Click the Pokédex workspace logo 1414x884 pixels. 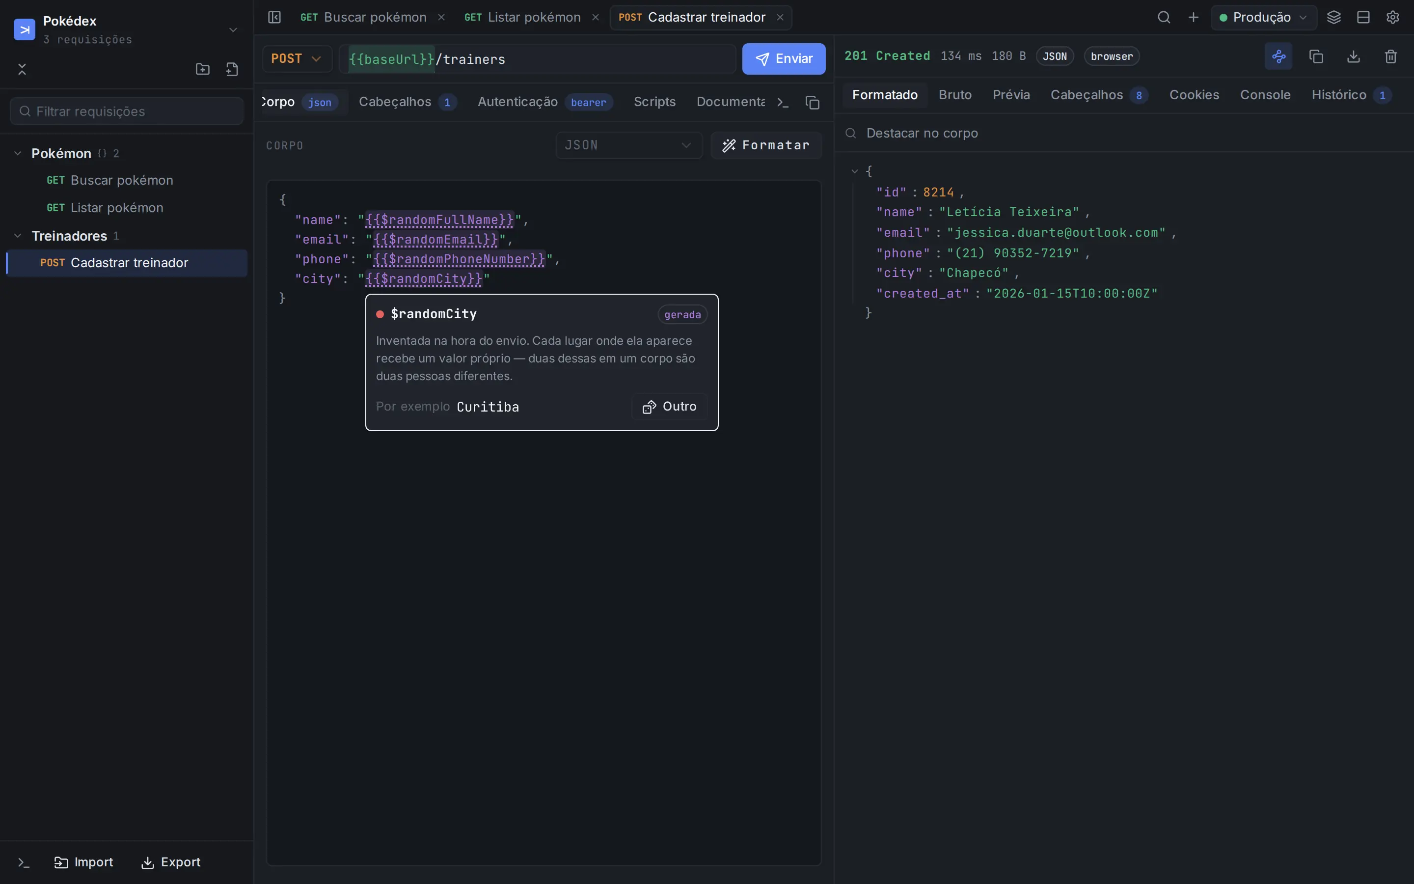tap(25, 29)
